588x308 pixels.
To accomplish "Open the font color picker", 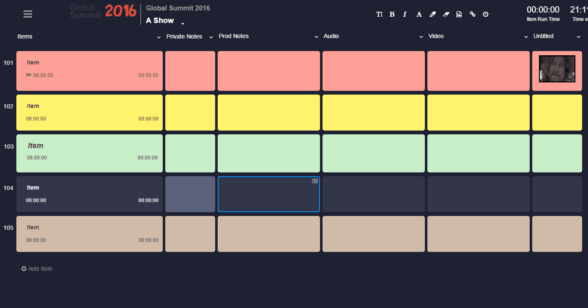I will [419, 14].
